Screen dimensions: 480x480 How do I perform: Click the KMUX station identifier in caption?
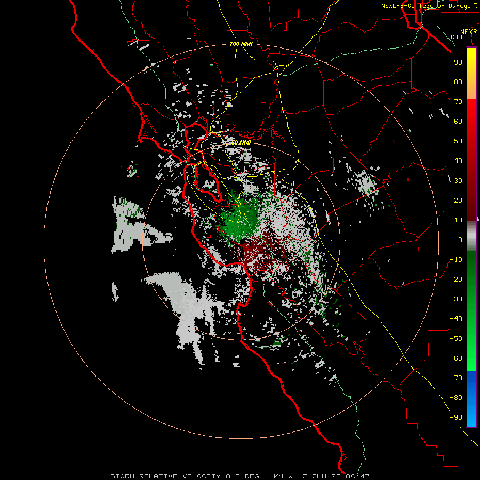click(283, 476)
